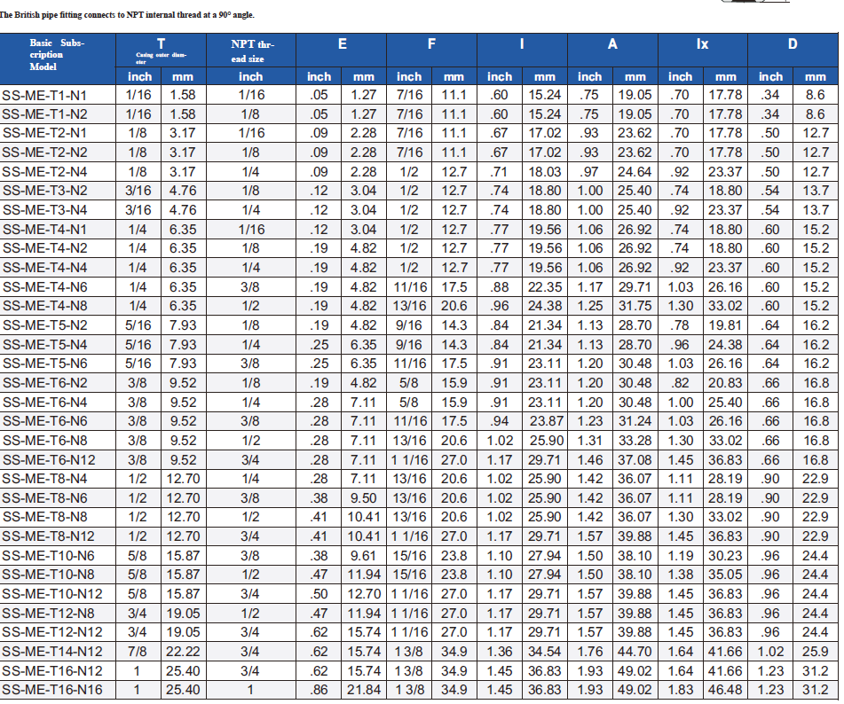The height and width of the screenshot is (704, 844).
Task: Click the 22.22 mm casing diameter value
Action: [x=183, y=652]
